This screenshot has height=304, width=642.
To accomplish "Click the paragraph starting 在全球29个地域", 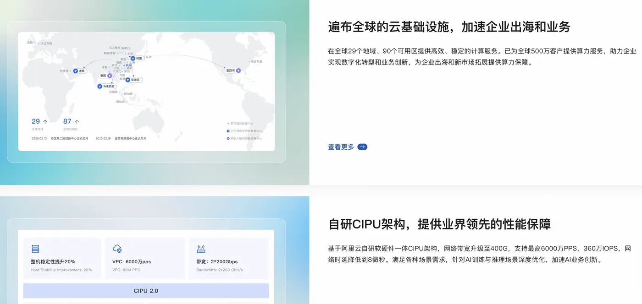I will pos(482,57).
